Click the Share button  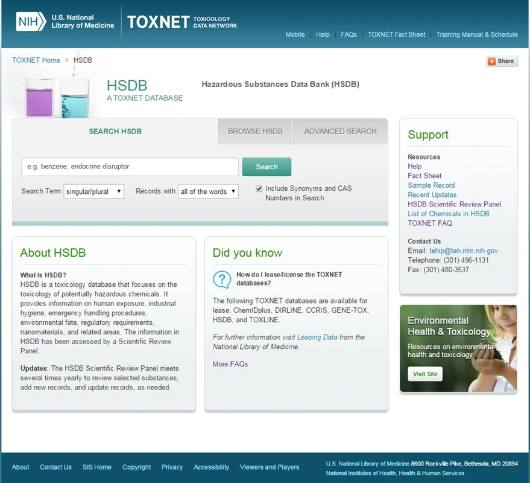[502, 61]
